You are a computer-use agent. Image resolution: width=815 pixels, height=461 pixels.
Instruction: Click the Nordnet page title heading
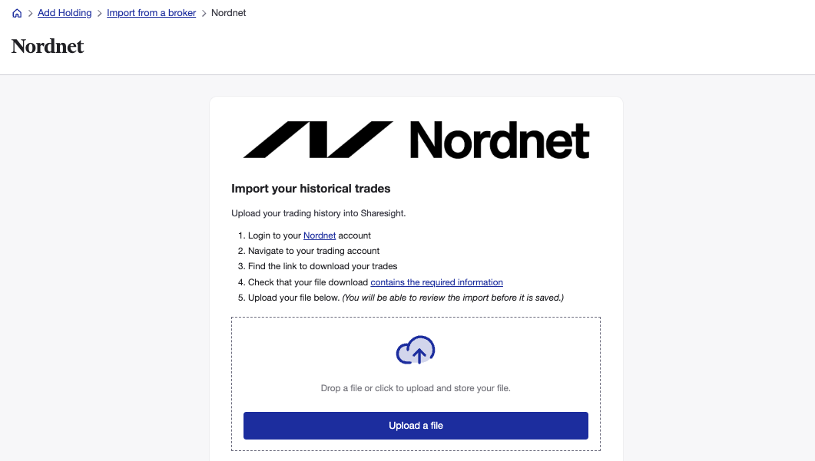click(47, 46)
